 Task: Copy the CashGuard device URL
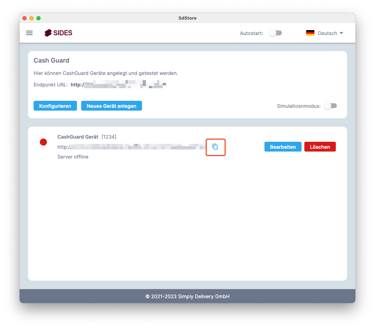tap(215, 147)
